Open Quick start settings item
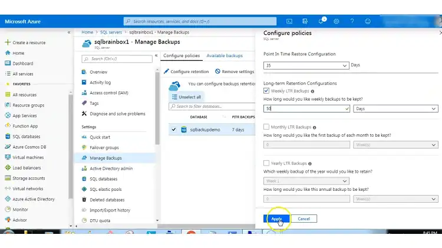The width and height of the screenshot is (442, 248). [96, 137]
